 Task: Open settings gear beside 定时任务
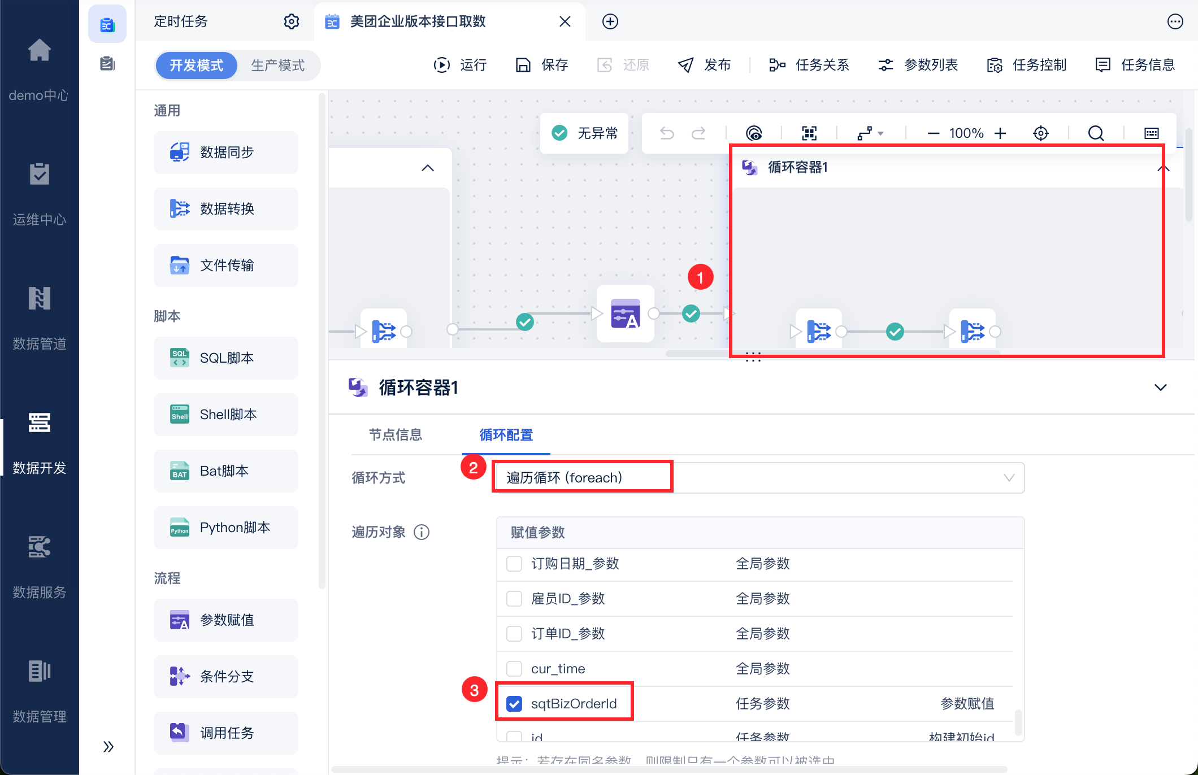[x=291, y=21]
